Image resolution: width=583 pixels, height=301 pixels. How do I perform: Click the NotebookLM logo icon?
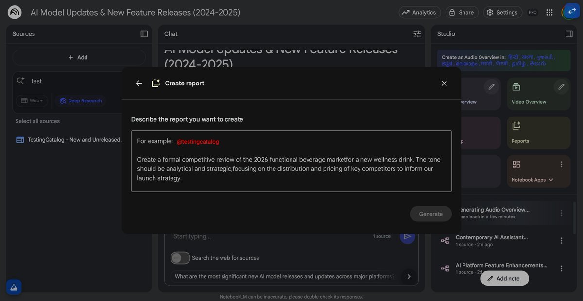[x=15, y=12]
